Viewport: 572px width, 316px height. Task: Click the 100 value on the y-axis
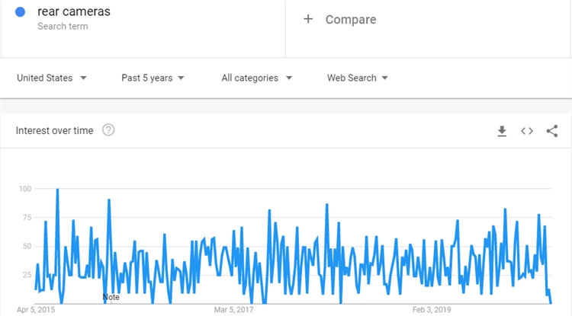point(24,189)
